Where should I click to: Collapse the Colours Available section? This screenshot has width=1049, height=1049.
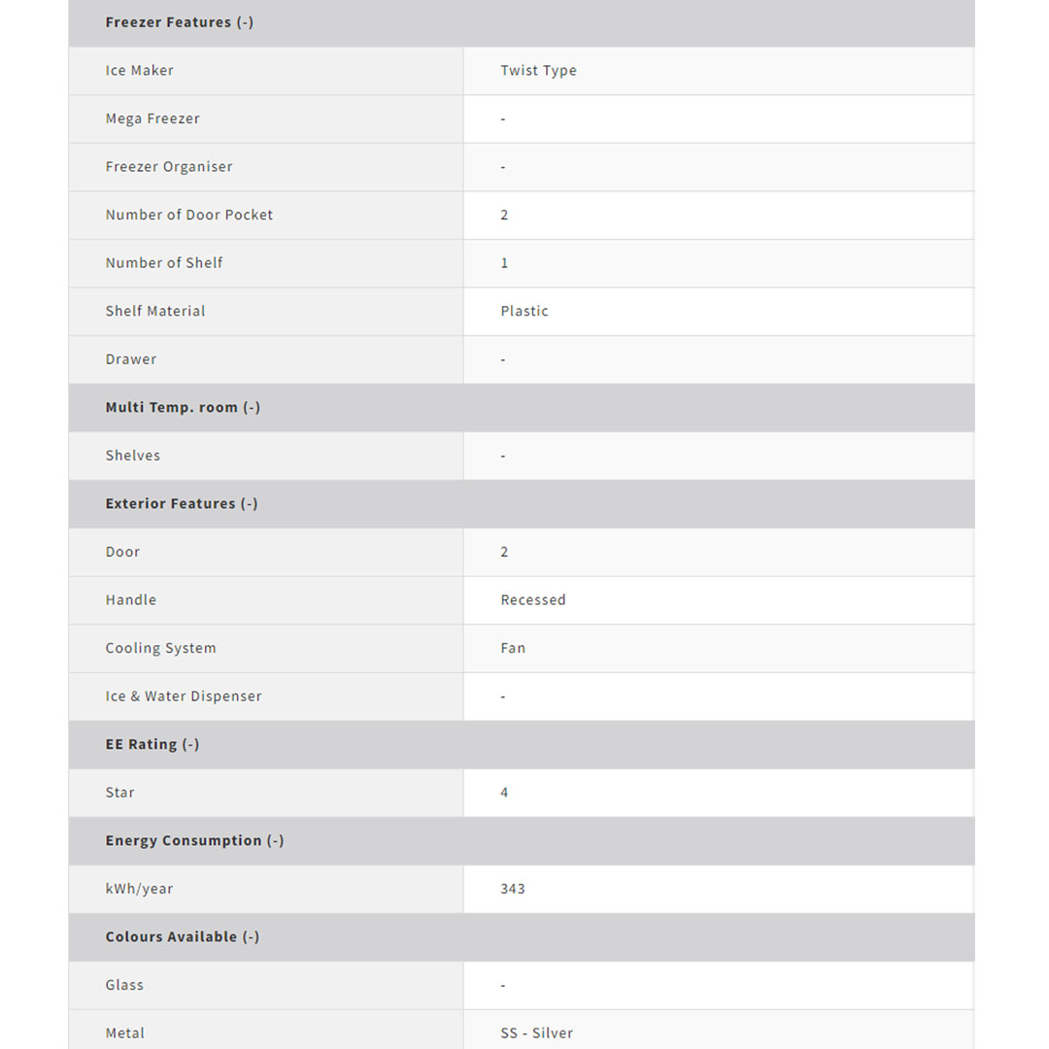(183, 937)
